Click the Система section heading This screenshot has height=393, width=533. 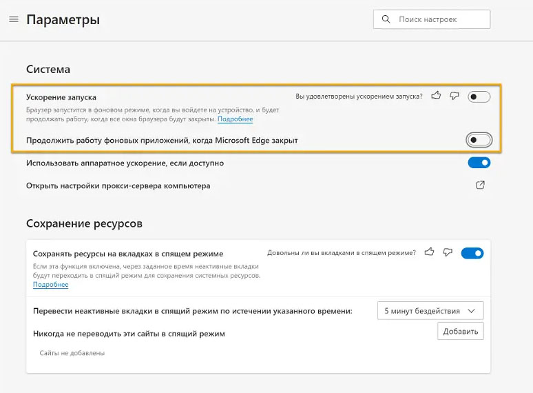click(x=48, y=70)
